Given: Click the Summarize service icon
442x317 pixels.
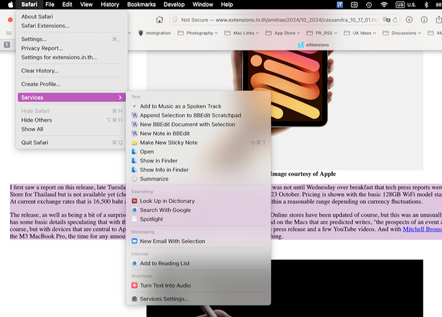Looking at the screenshot, I should (134, 179).
